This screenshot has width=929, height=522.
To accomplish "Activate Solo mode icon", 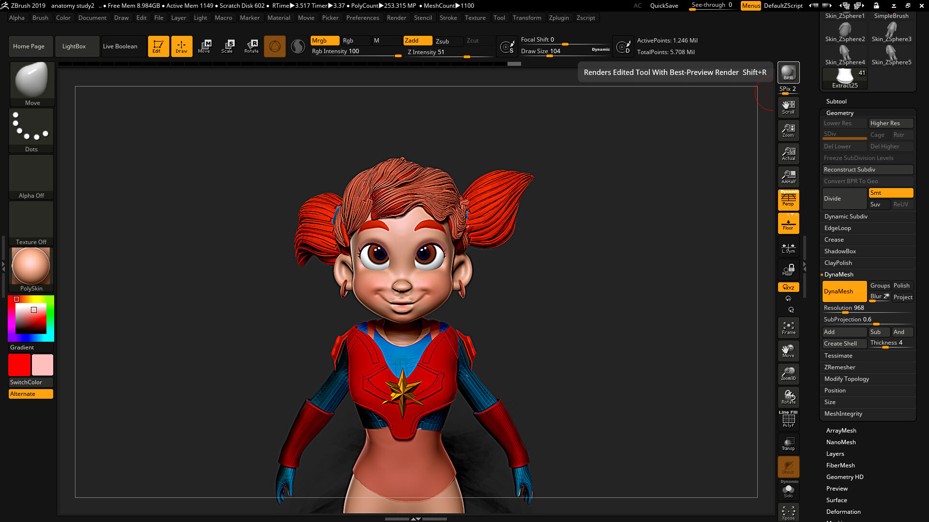I will click(788, 491).
